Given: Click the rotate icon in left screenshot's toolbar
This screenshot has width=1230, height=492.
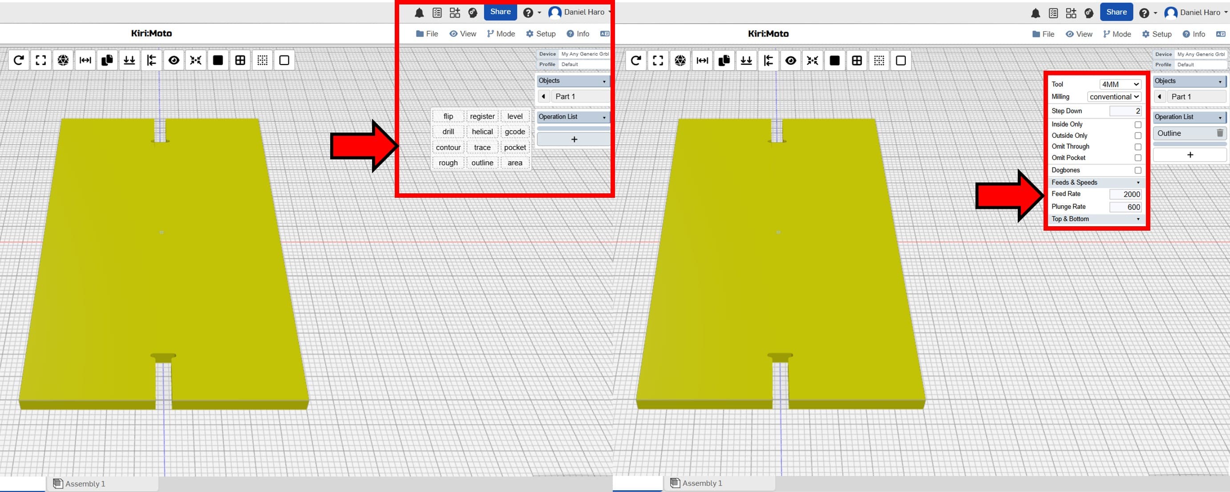Looking at the screenshot, I should [19, 60].
